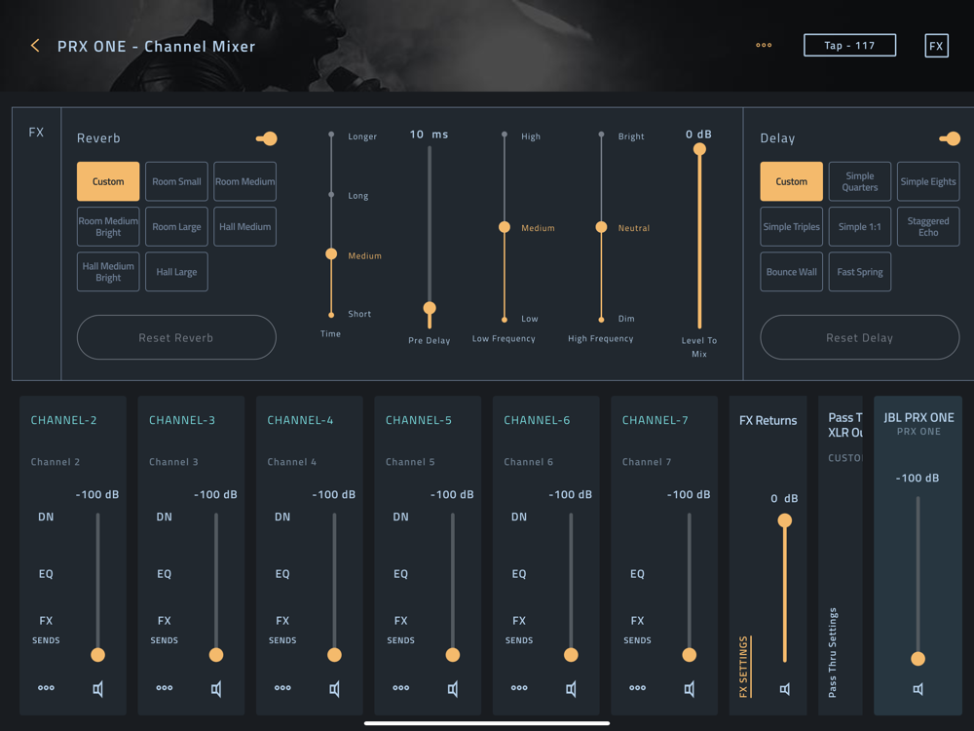Open FX Sends for Channel 2
This screenshot has width=974, height=731.
click(x=46, y=629)
